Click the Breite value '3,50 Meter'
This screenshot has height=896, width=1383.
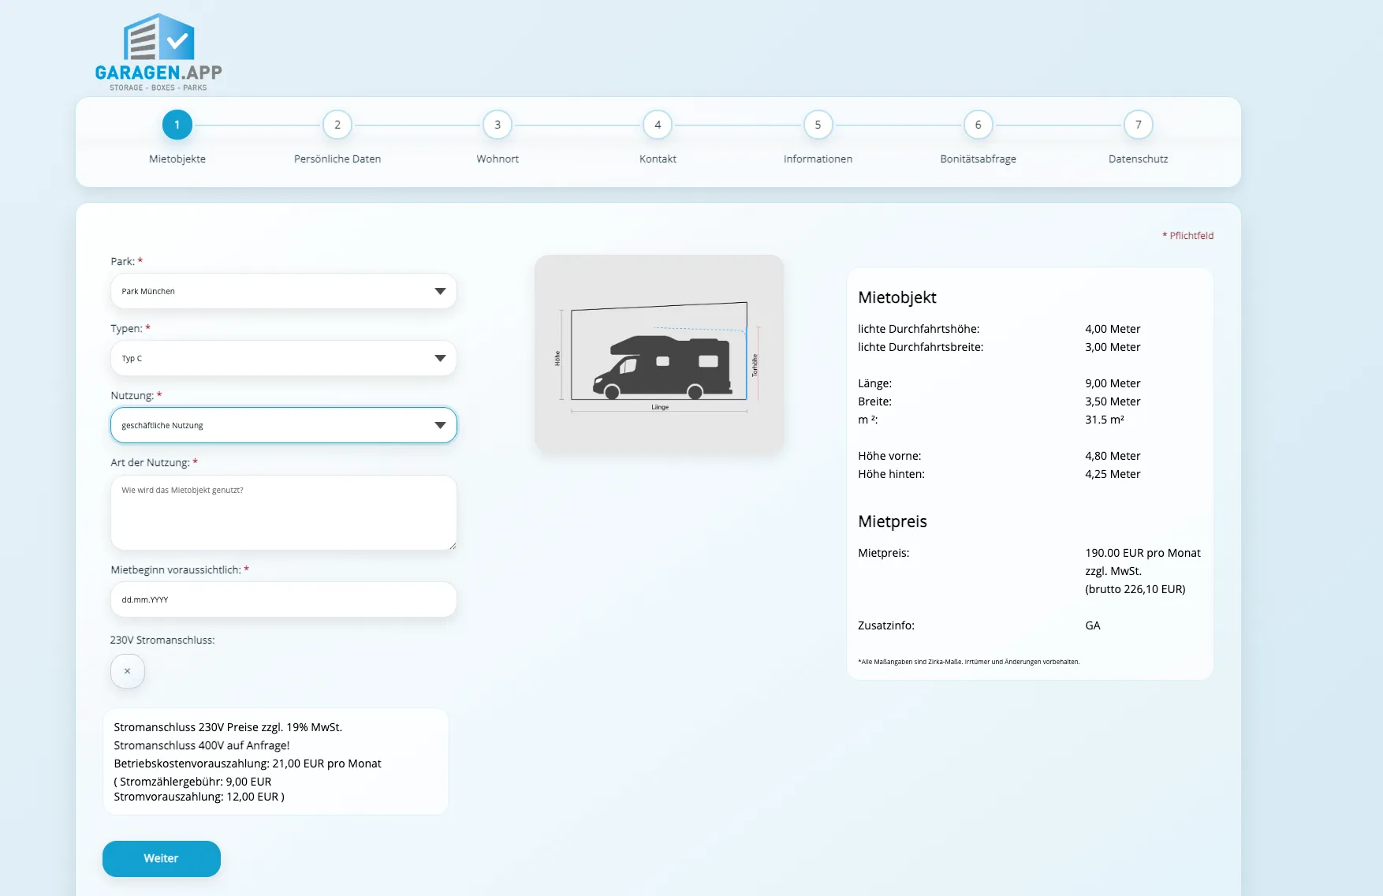click(1113, 401)
